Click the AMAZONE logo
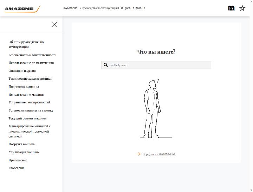 pos(22,8)
